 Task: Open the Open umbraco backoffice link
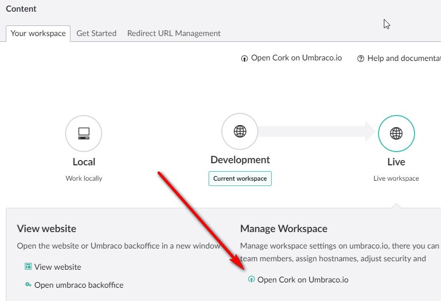(79, 285)
